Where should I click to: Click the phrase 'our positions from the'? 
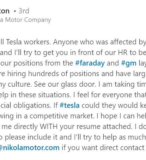click(x=37, y=63)
